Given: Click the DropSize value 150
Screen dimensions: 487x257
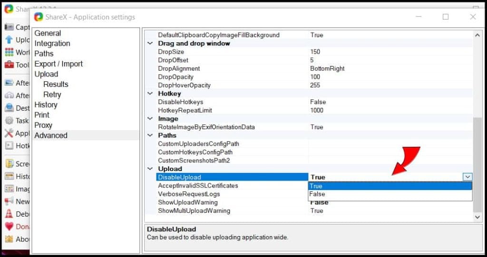Looking at the screenshot, I should (x=315, y=52).
